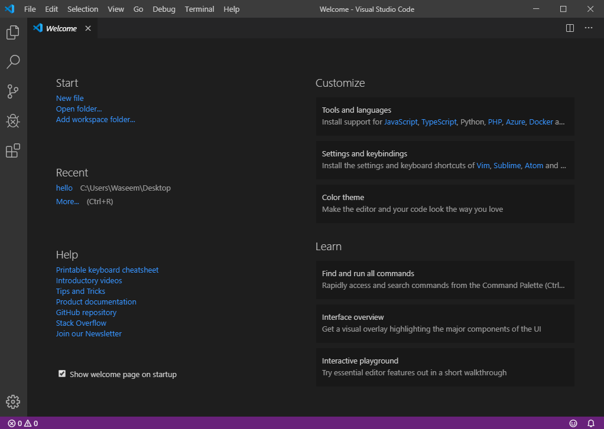Open the Debug menu
This screenshot has height=429, width=604.
[x=164, y=9]
